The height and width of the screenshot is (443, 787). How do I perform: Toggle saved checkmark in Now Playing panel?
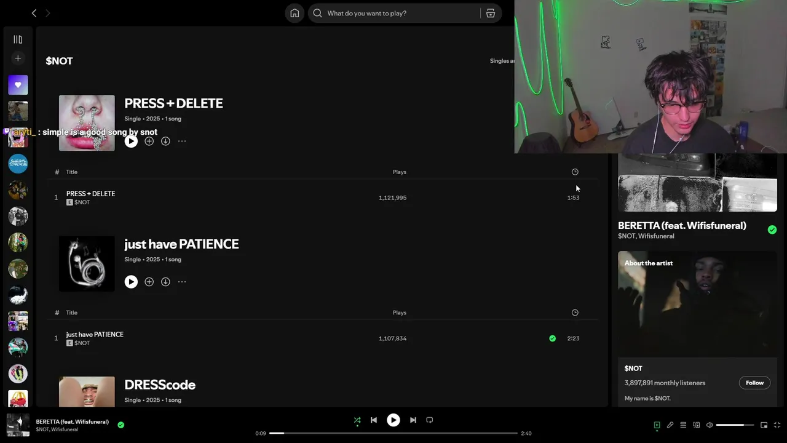point(772,229)
